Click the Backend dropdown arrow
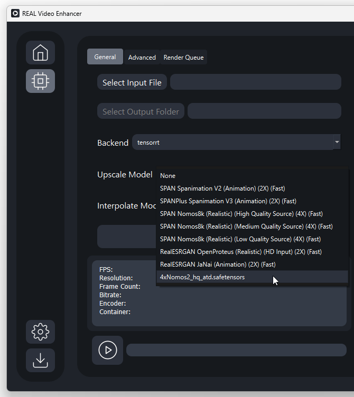The image size is (354, 397). click(337, 142)
